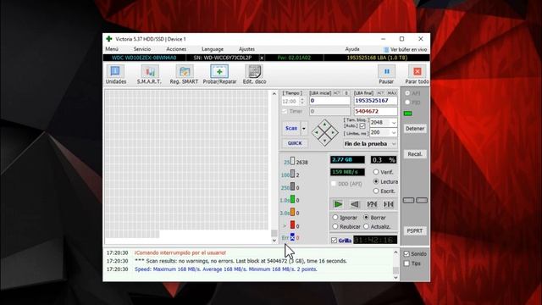
Task: Click the 0 button beside LBA inicial
Action: pyautogui.click(x=346, y=93)
